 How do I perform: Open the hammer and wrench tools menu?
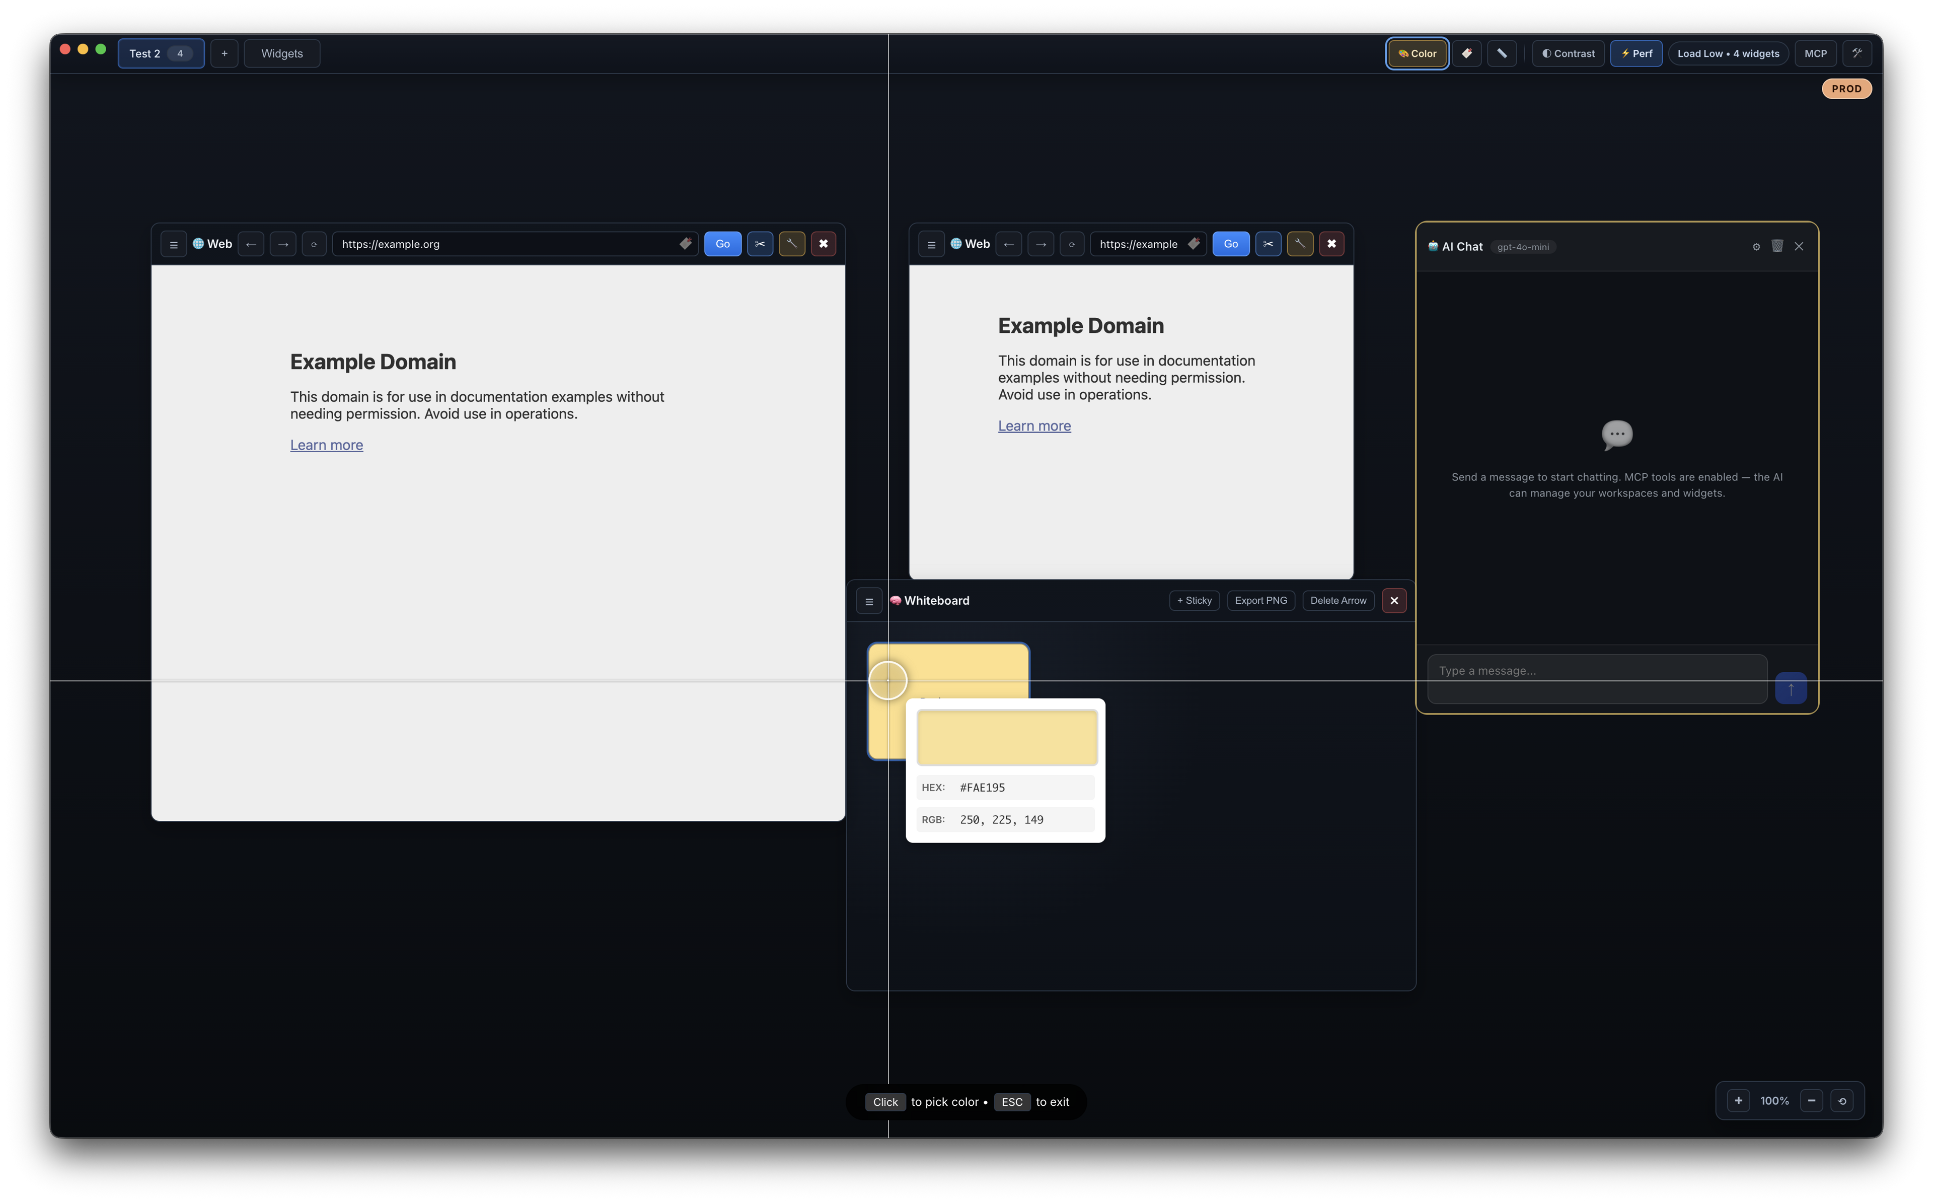1856,53
